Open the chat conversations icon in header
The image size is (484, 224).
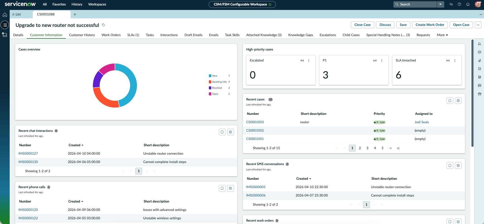pyautogui.click(x=451, y=4)
